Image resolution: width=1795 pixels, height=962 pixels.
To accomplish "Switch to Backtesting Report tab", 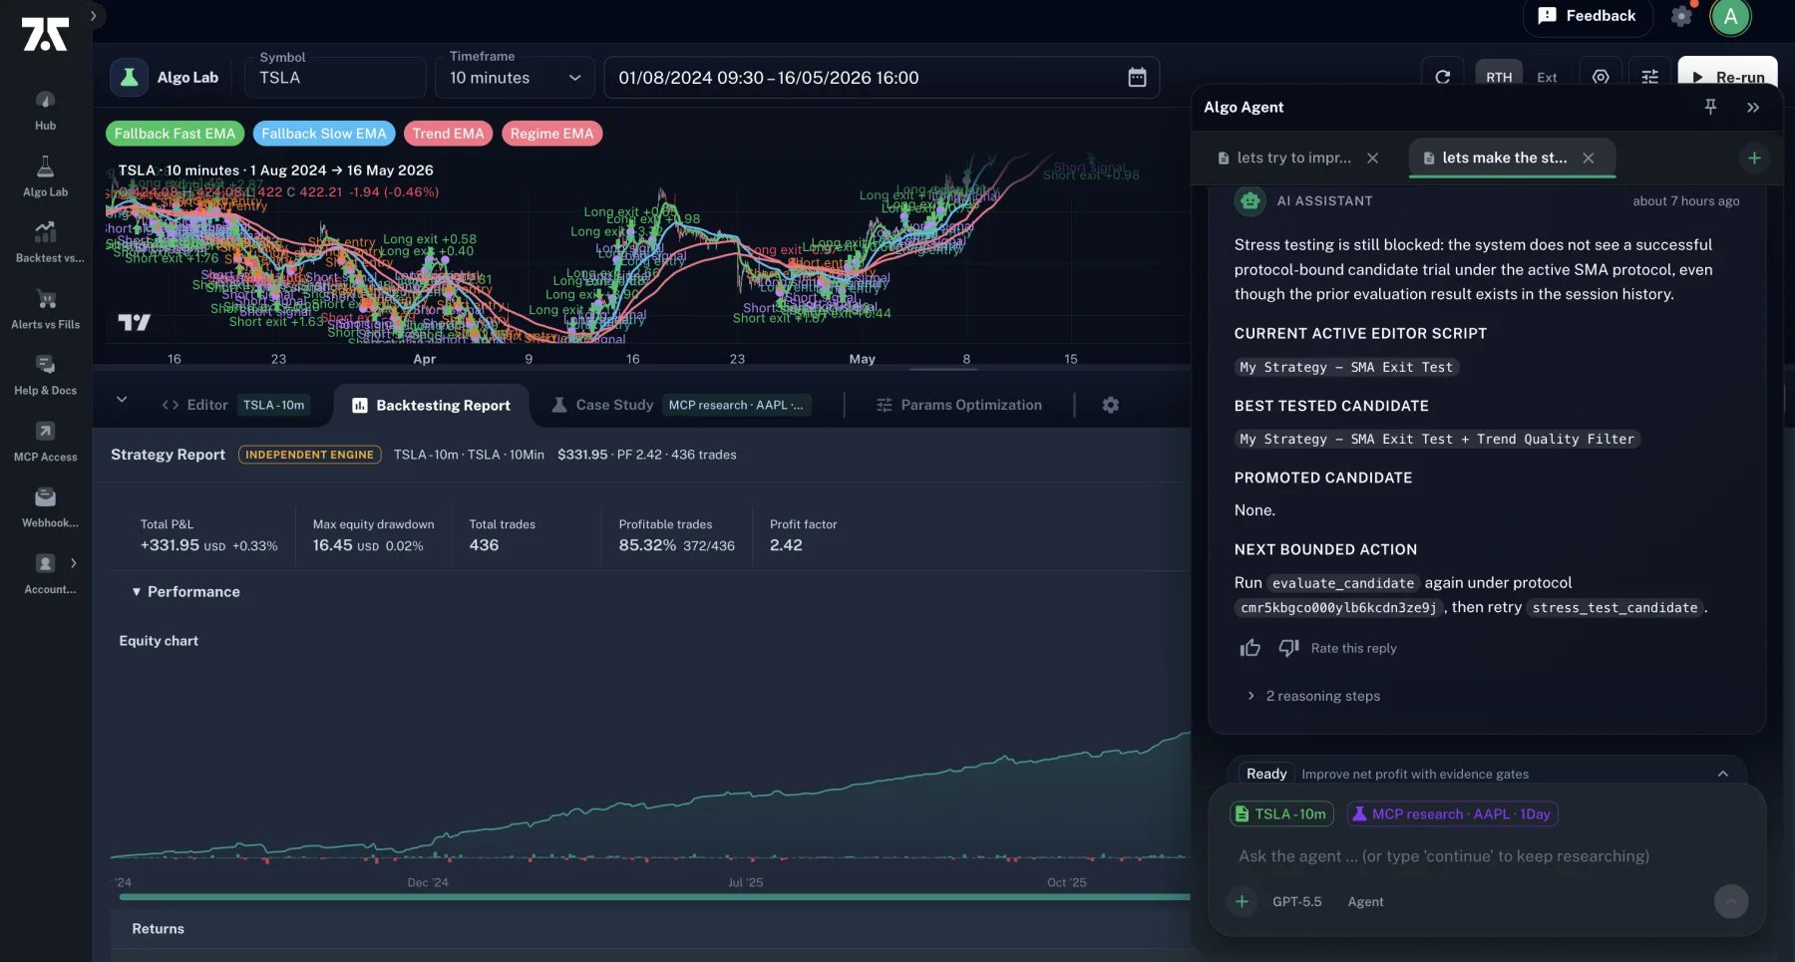I will tap(431, 406).
